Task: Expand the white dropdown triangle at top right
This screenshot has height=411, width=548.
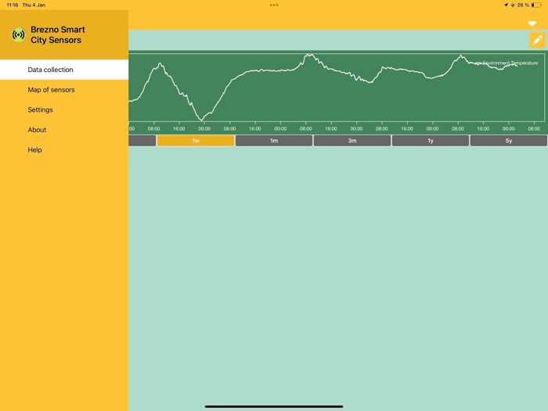Action: [x=532, y=23]
